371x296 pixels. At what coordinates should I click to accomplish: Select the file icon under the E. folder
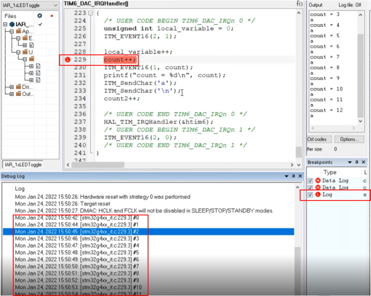pyautogui.click(x=32, y=45)
